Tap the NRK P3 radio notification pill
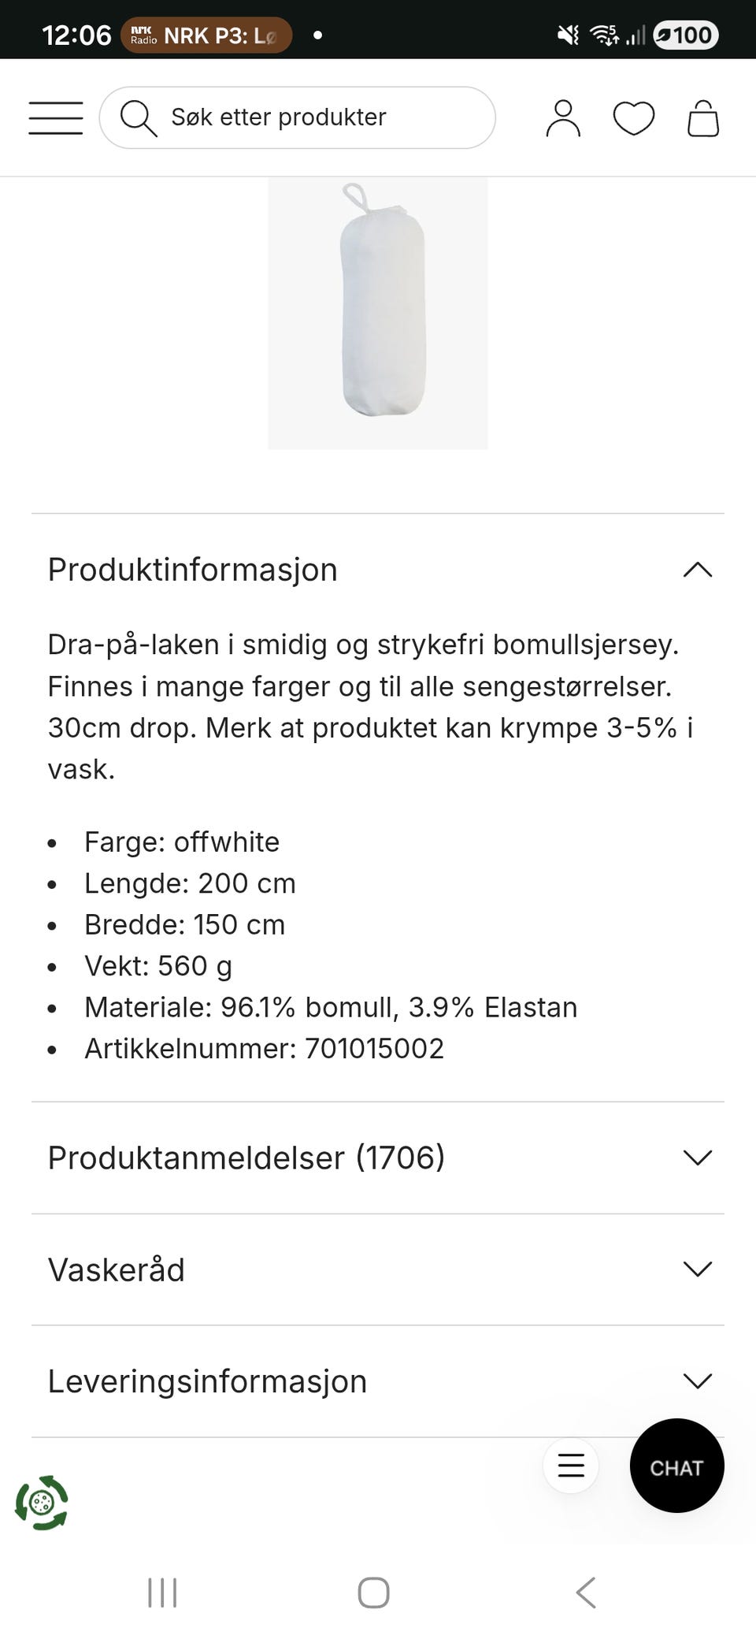Screen dimensions: 756x1639 click(x=206, y=35)
